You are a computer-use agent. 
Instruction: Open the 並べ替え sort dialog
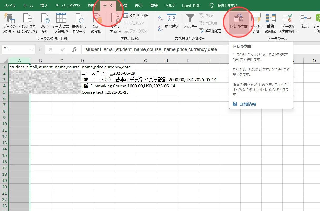pos(172,21)
